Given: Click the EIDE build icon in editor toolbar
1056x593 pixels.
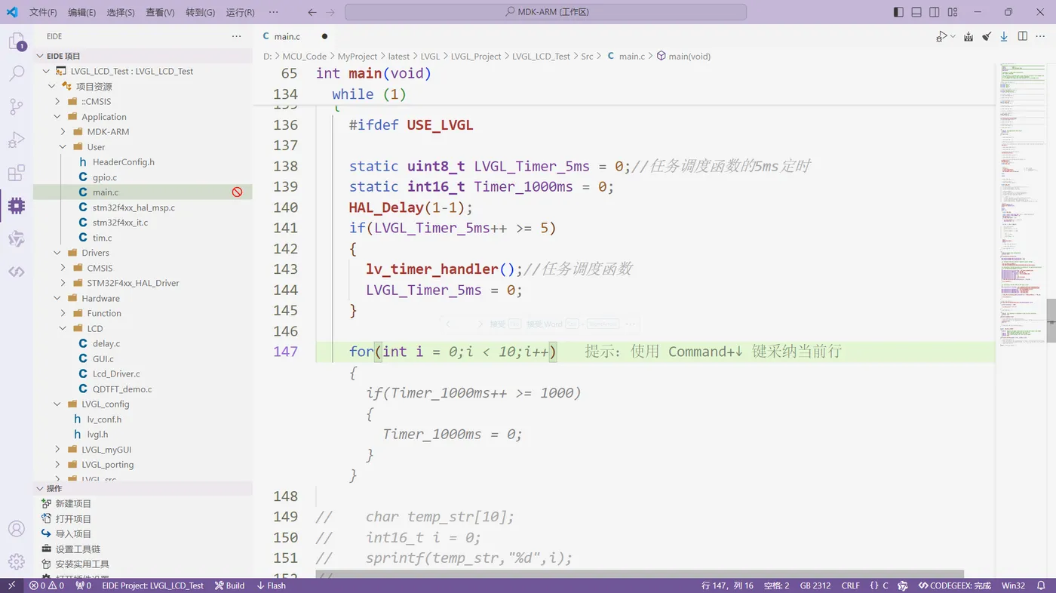Looking at the screenshot, I should click(x=969, y=36).
